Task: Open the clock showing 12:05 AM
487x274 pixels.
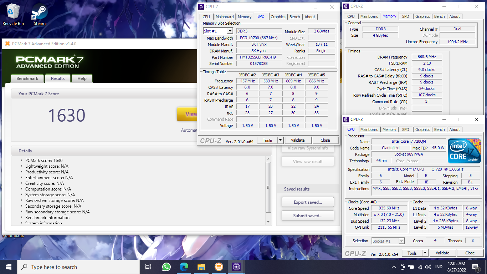Action: coord(457,264)
